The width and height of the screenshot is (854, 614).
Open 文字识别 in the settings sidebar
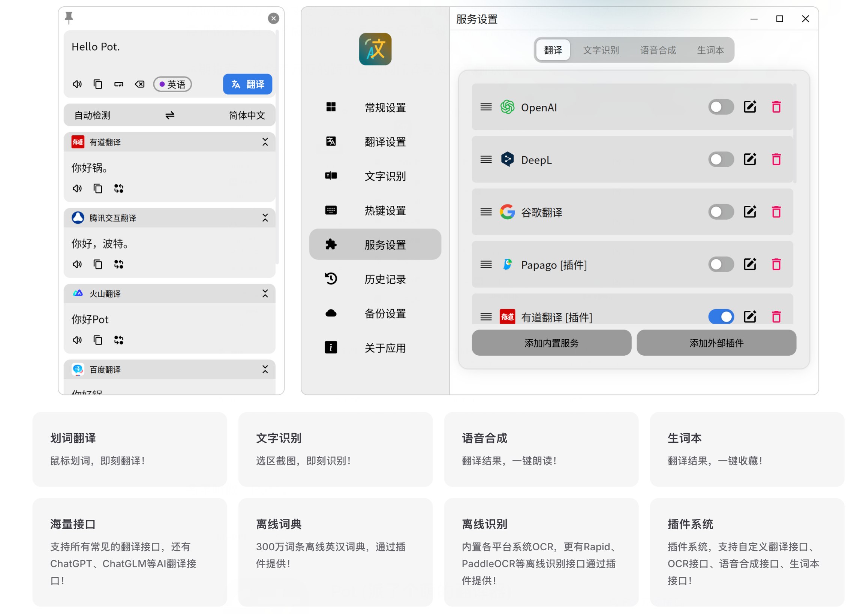pyautogui.click(x=375, y=176)
